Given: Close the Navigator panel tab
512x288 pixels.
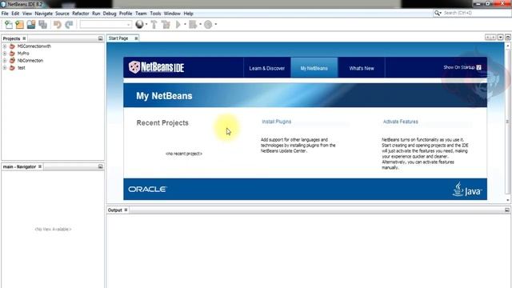Looking at the screenshot, I should pyautogui.click(x=40, y=166).
